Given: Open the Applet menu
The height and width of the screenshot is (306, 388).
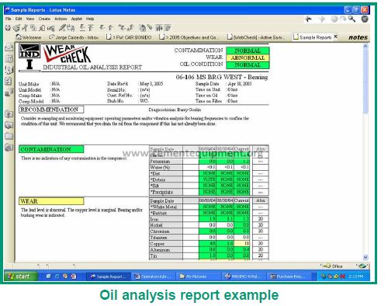Looking at the screenshot, I should pos(77,19).
